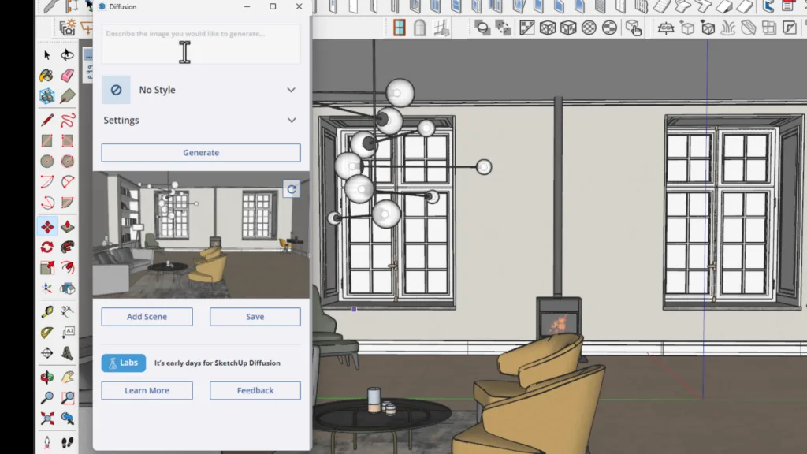Click the Labs badge

[x=124, y=363]
